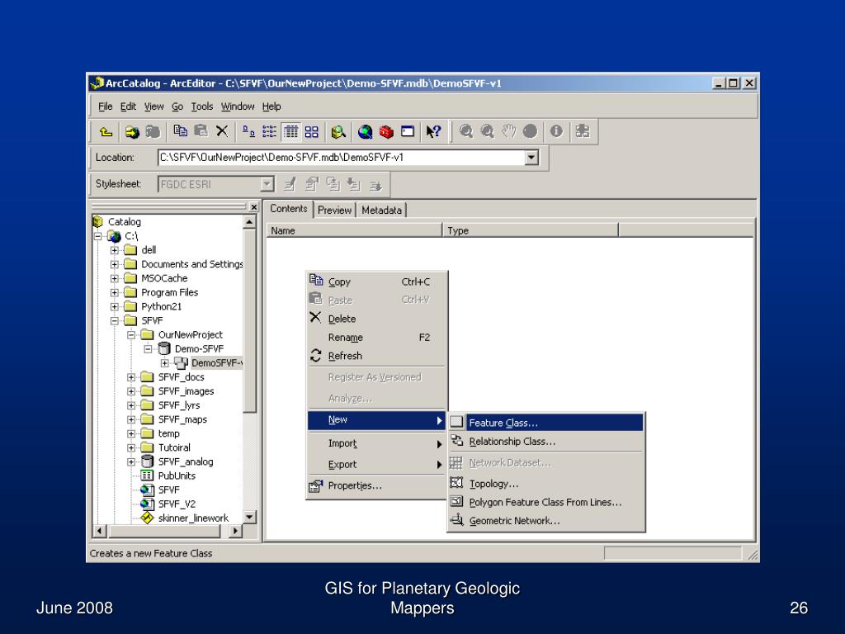
Task: Switch to List view icon
Action: pos(270,131)
